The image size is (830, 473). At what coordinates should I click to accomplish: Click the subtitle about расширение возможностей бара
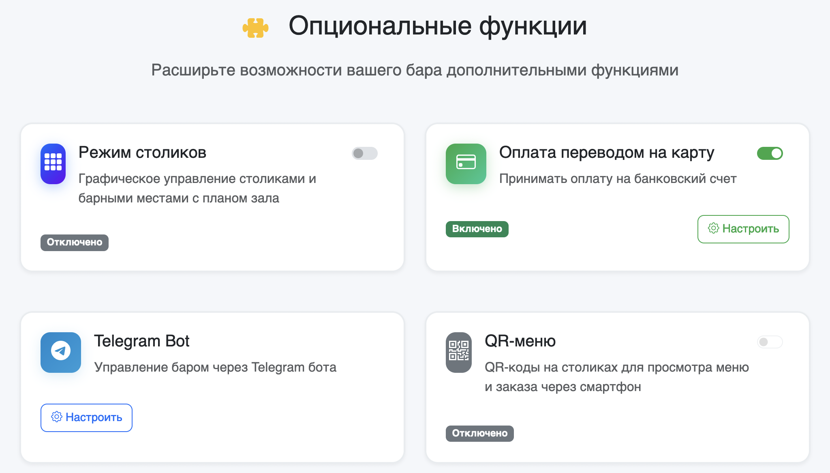[415, 69]
